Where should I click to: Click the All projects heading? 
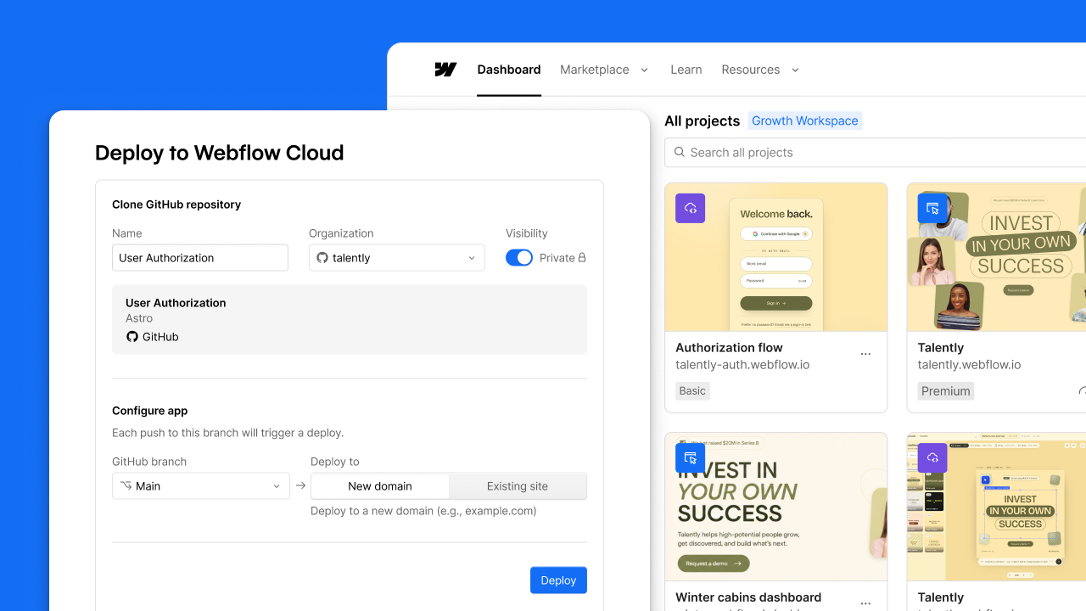pyautogui.click(x=703, y=121)
